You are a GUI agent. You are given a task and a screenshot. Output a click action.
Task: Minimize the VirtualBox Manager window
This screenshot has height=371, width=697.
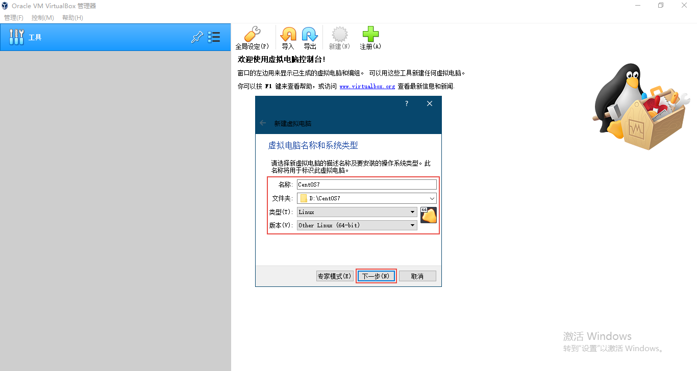(638, 5)
